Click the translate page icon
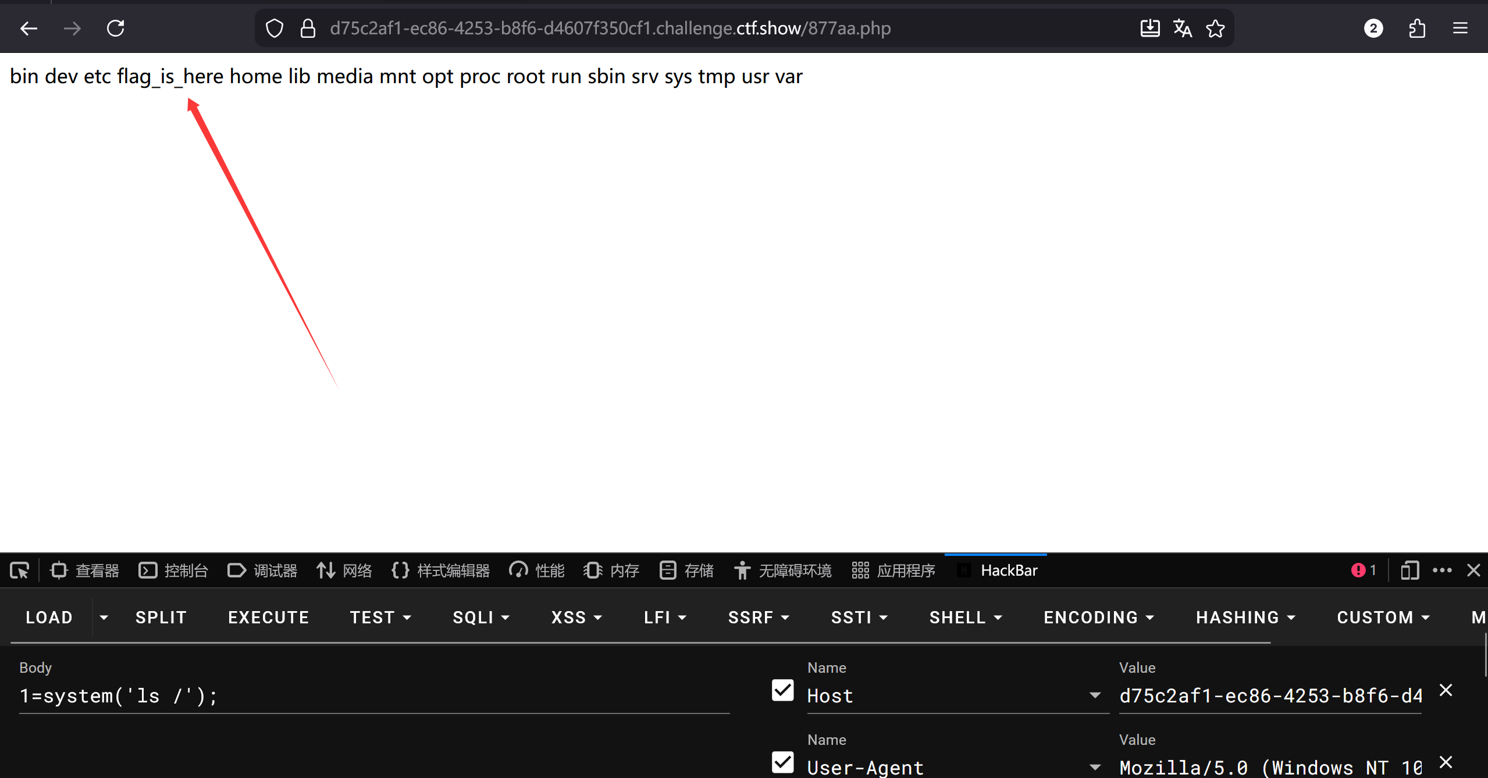The image size is (1488, 778). coord(1182,28)
